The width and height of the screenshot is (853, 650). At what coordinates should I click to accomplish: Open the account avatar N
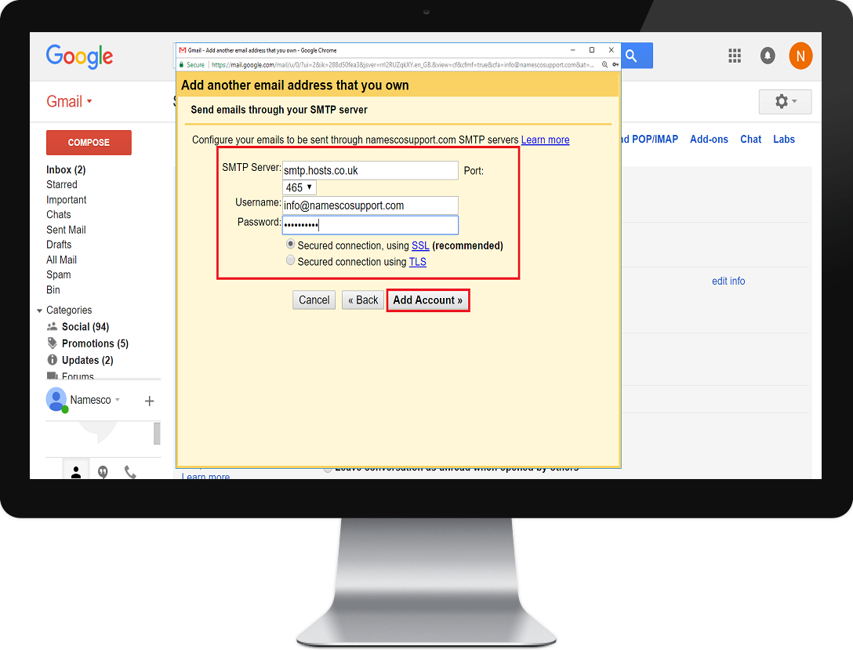[800, 56]
